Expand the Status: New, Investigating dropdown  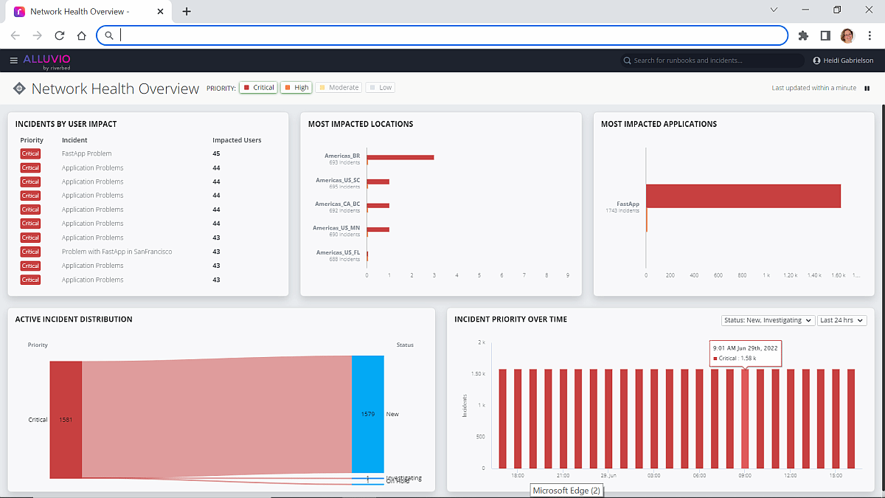[768, 320]
